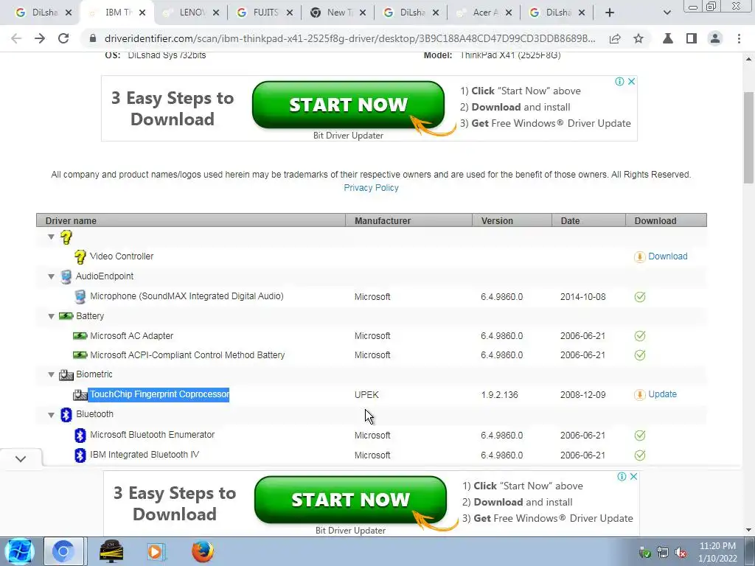This screenshot has height=566, width=755.
Task: Collapse the Bluetooth category
Action: [51, 414]
